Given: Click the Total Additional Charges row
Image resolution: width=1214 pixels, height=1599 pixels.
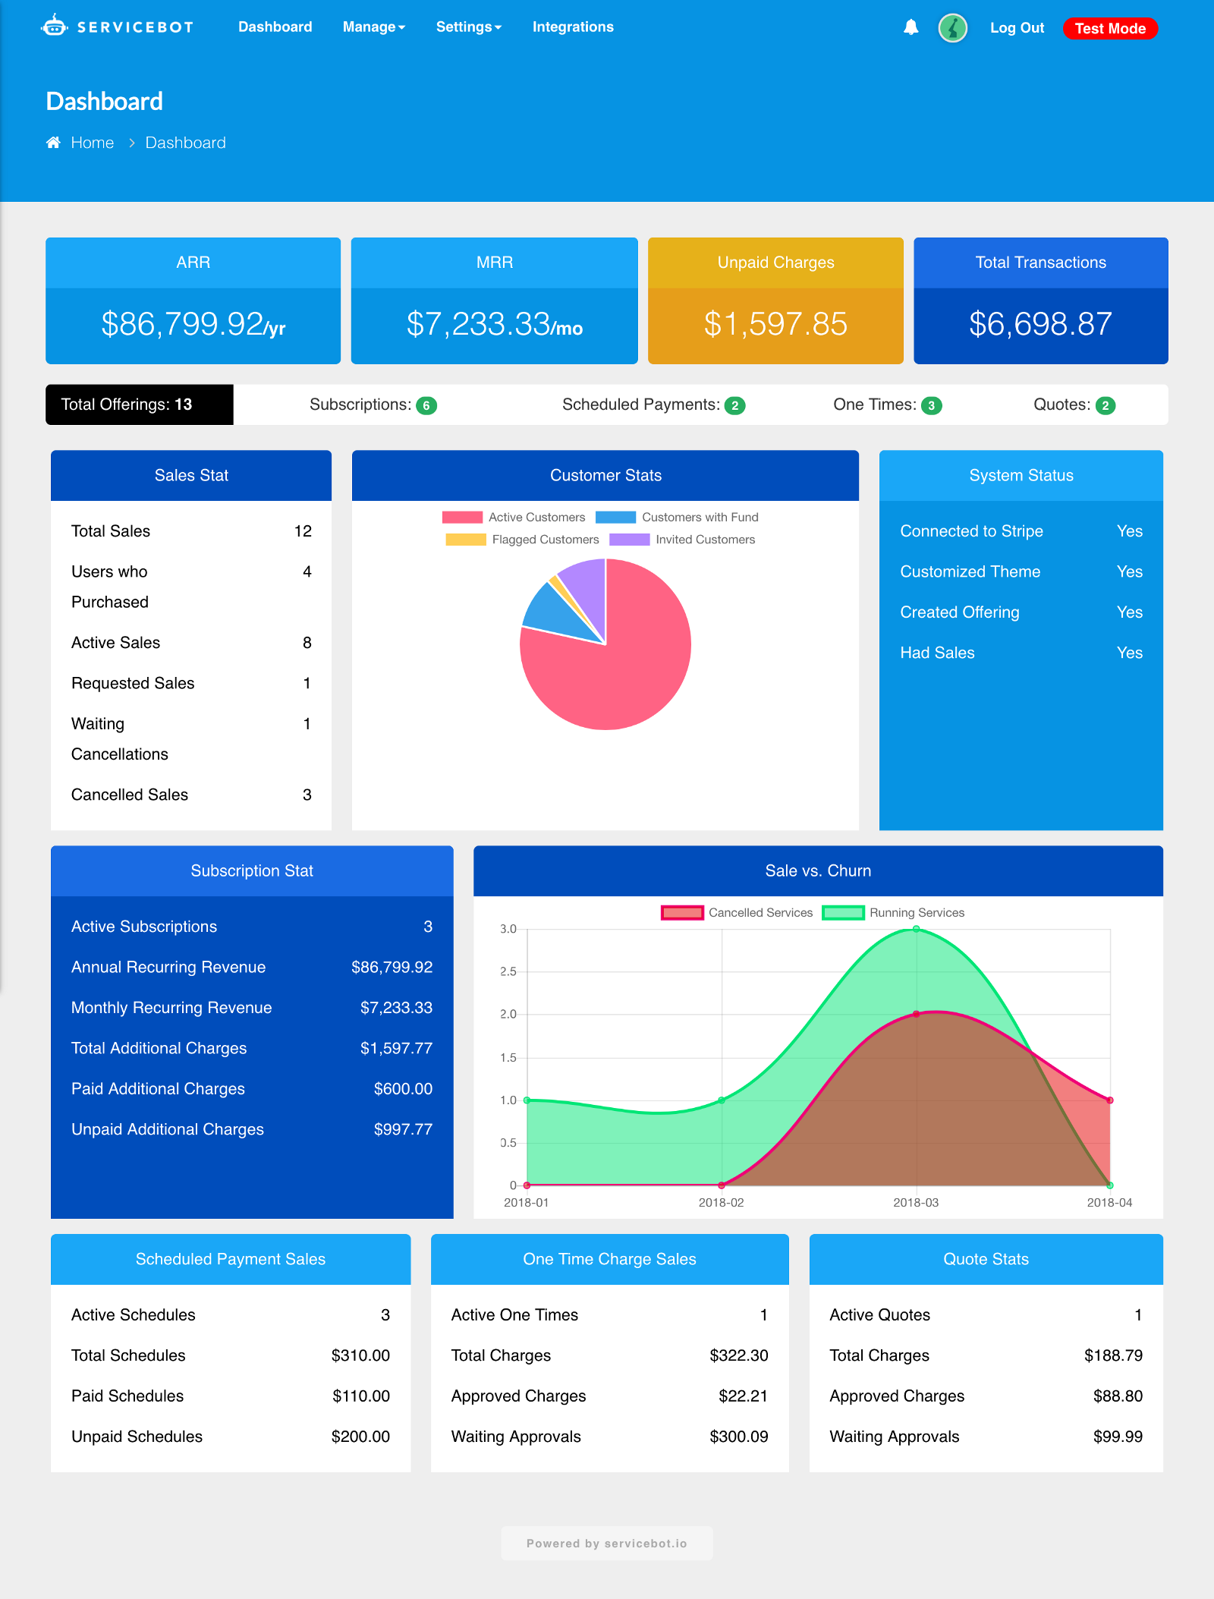Looking at the screenshot, I should click(x=252, y=1048).
